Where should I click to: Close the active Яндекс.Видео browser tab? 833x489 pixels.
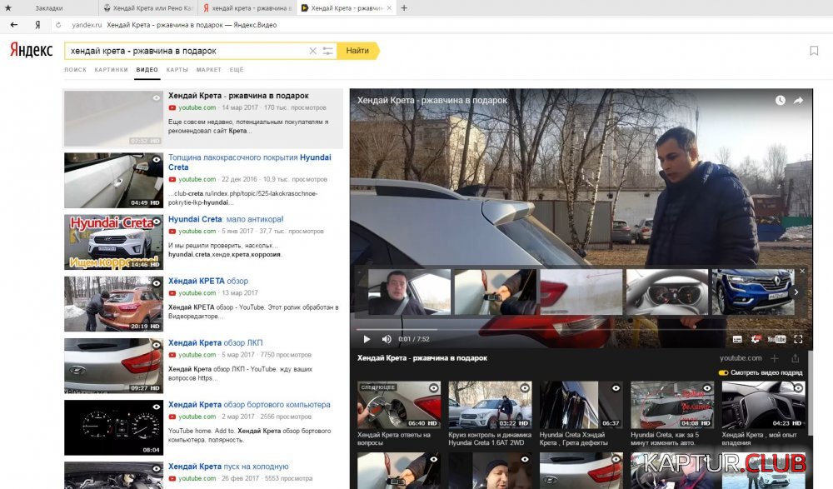pyautogui.click(x=389, y=8)
